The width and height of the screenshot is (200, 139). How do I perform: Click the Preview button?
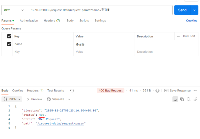(34, 99)
